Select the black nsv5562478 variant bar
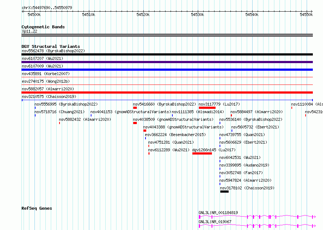The width and height of the screenshot is (323, 230). 167,54
